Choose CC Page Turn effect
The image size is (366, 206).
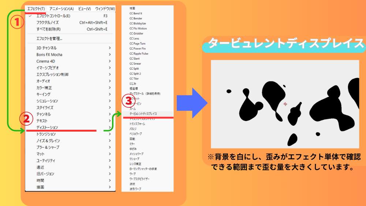coord(137,44)
